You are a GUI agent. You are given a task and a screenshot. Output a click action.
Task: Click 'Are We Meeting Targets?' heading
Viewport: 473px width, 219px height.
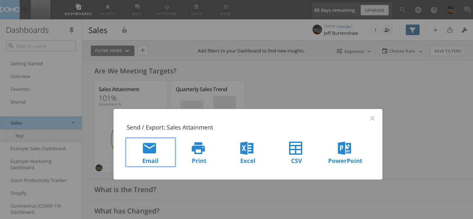coord(135,71)
